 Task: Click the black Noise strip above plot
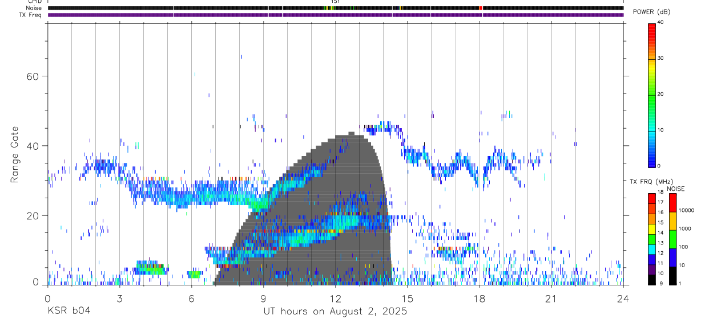tap(335, 8)
